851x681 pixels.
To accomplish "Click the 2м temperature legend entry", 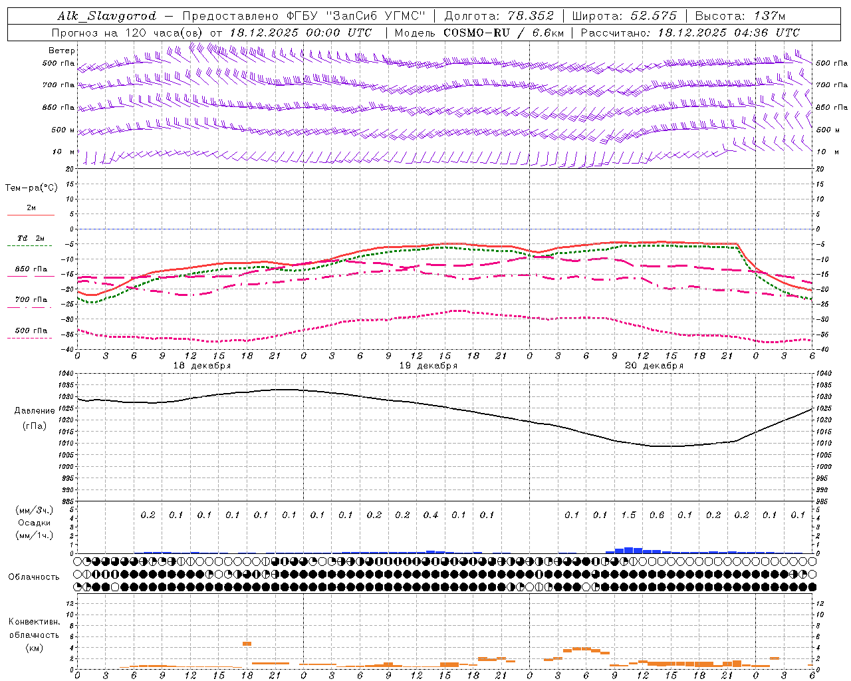I will [31, 208].
